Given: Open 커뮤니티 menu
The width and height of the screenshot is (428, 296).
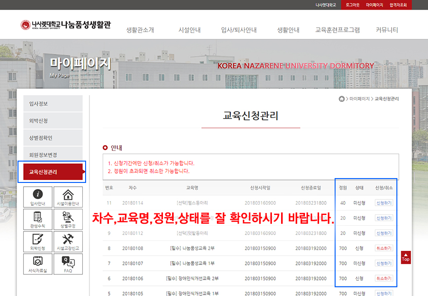Looking at the screenshot, I should [x=387, y=30].
